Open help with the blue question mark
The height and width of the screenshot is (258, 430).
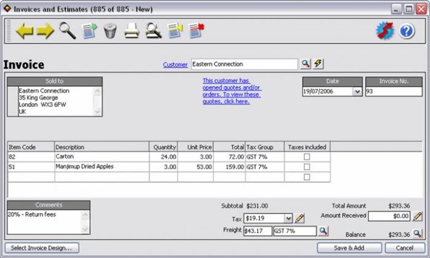[407, 31]
